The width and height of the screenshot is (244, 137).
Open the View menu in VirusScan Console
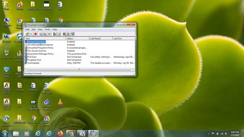coord(40,29)
